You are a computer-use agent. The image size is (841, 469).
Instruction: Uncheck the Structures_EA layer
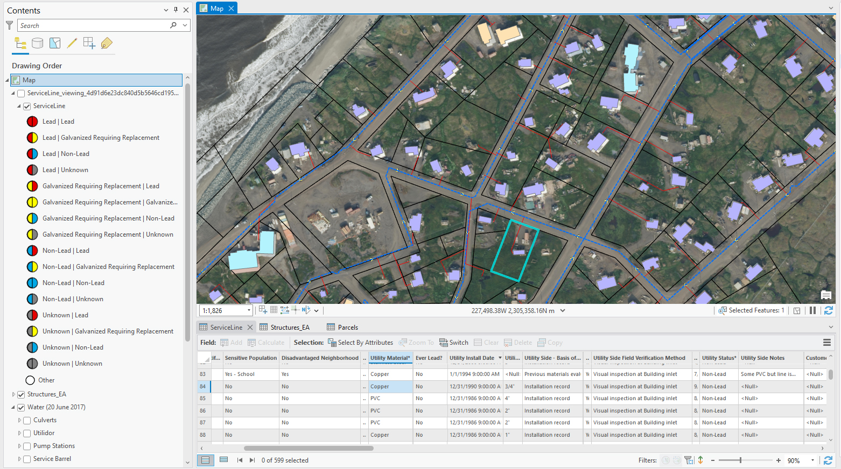point(22,394)
